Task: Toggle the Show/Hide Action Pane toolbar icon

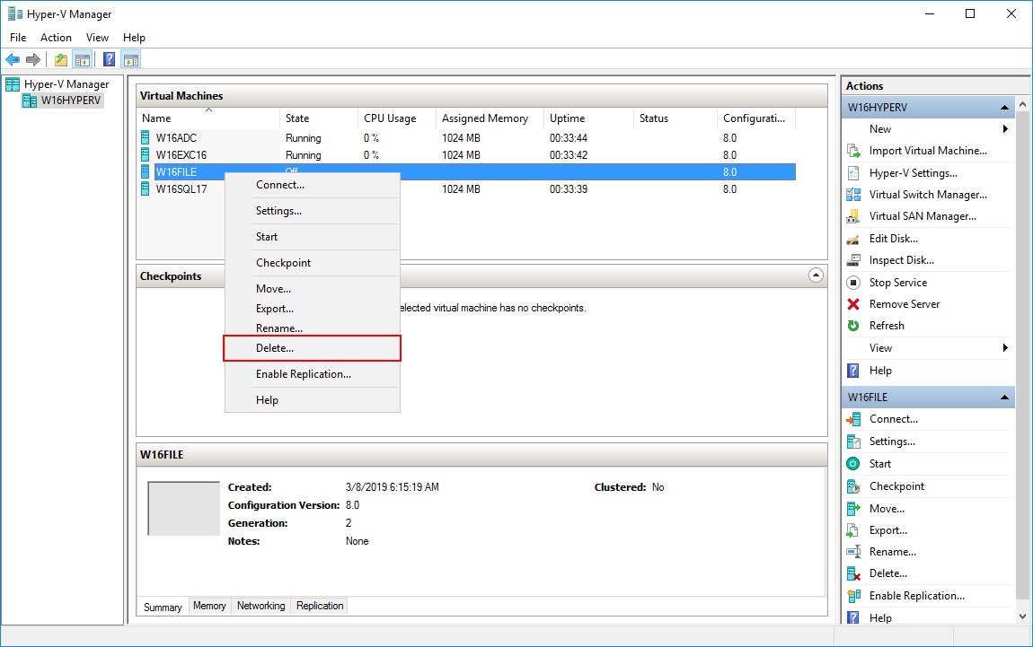Action: tap(131, 60)
